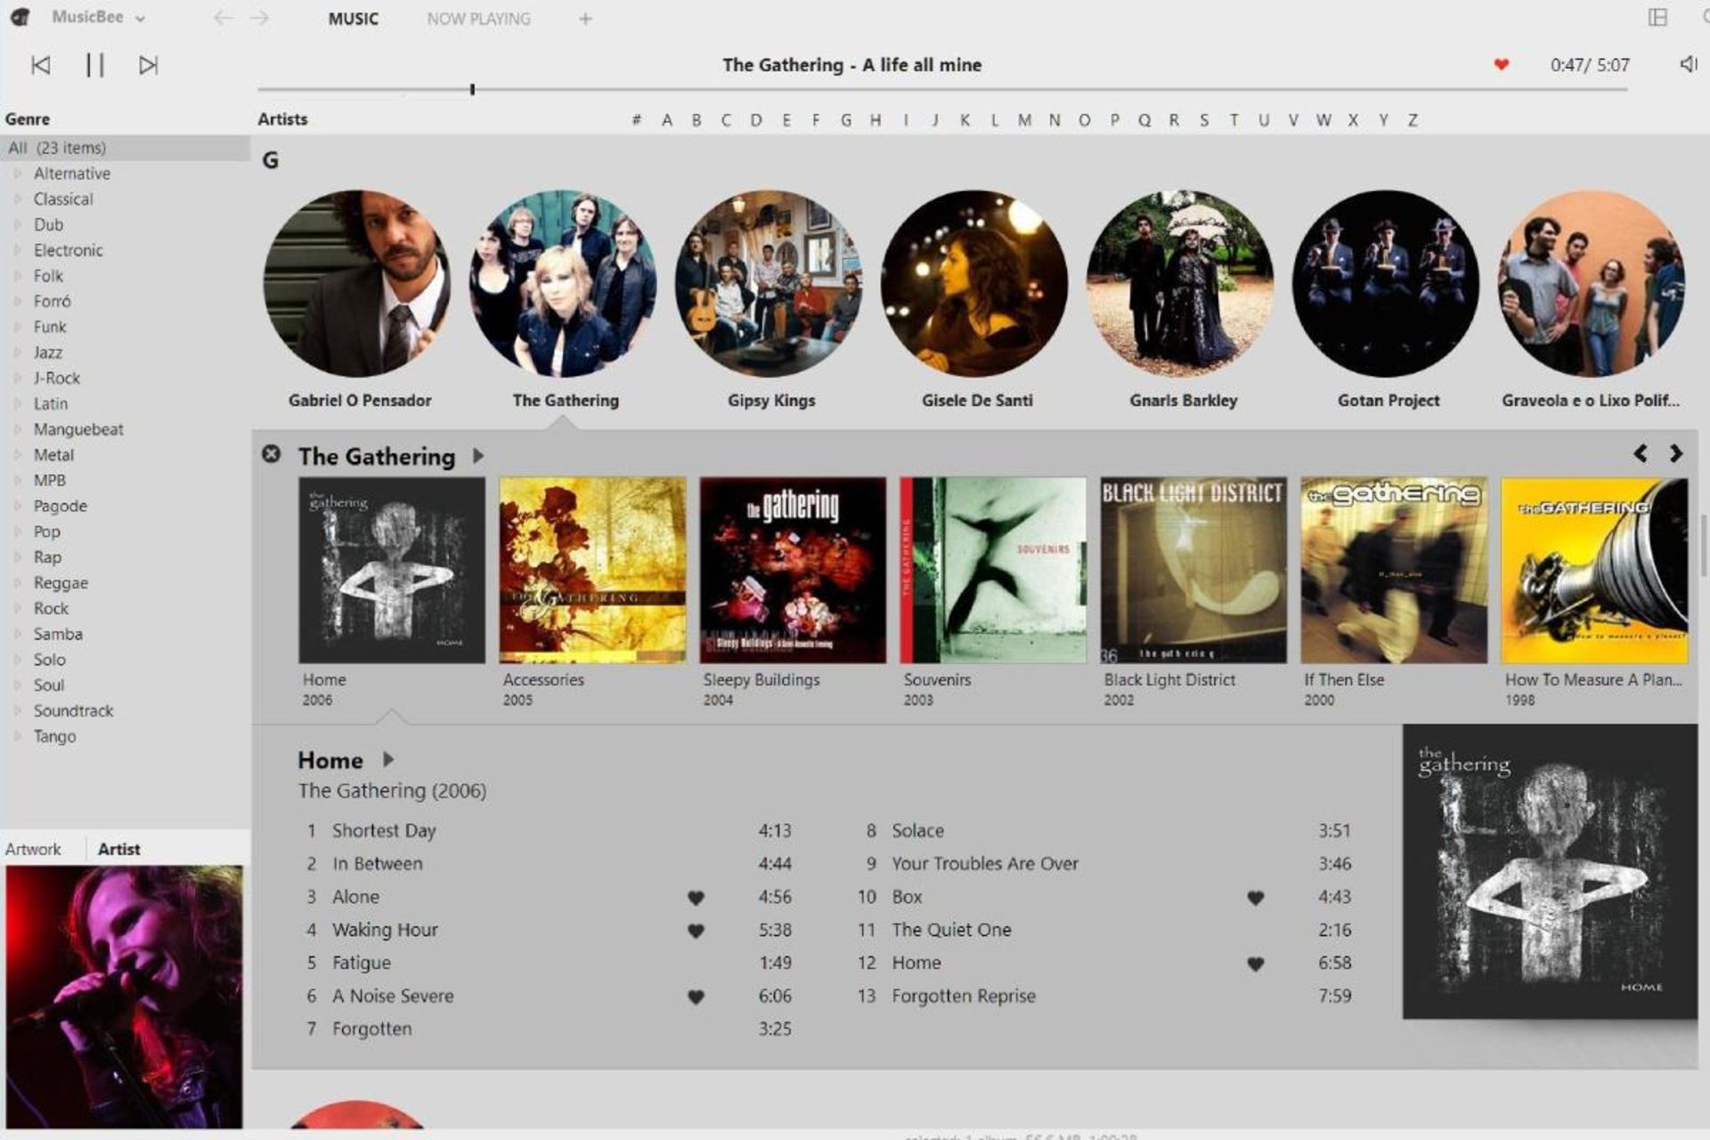Open Gotan Project artist
The width and height of the screenshot is (1710, 1140).
(1386, 283)
